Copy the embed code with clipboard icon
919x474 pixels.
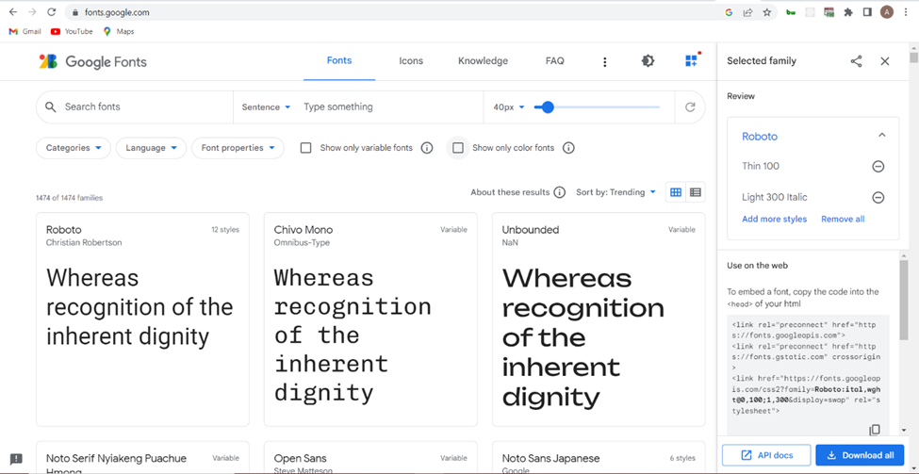coord(874,430)
